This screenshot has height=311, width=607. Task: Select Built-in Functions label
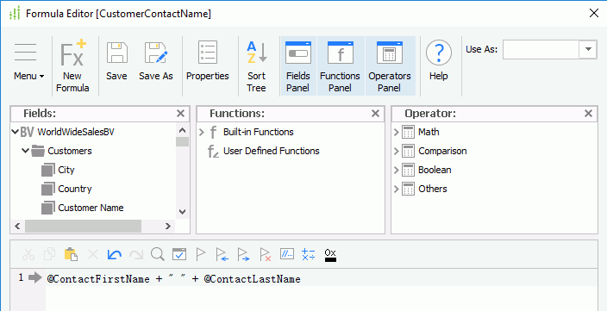coord(258,132)
